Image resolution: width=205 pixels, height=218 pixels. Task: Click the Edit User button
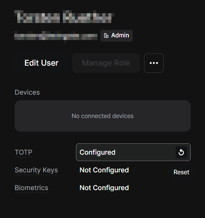41,63
